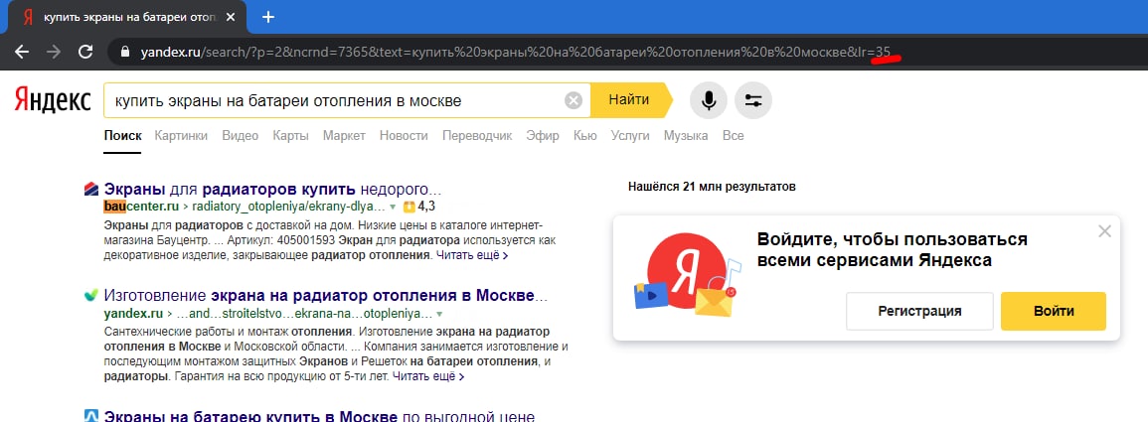The width and height of the screenshot is (1148, 422).
Task: Clear search query with X icon
Action: tap(574, 101)
